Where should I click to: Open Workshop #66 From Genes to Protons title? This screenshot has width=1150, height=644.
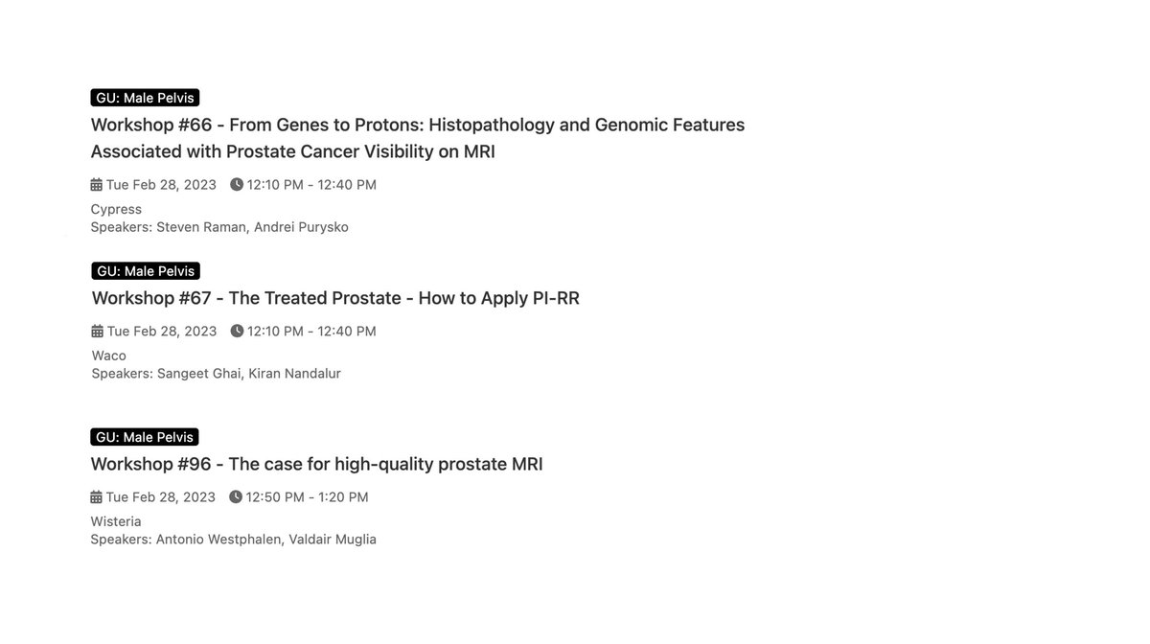click(418, 138)
